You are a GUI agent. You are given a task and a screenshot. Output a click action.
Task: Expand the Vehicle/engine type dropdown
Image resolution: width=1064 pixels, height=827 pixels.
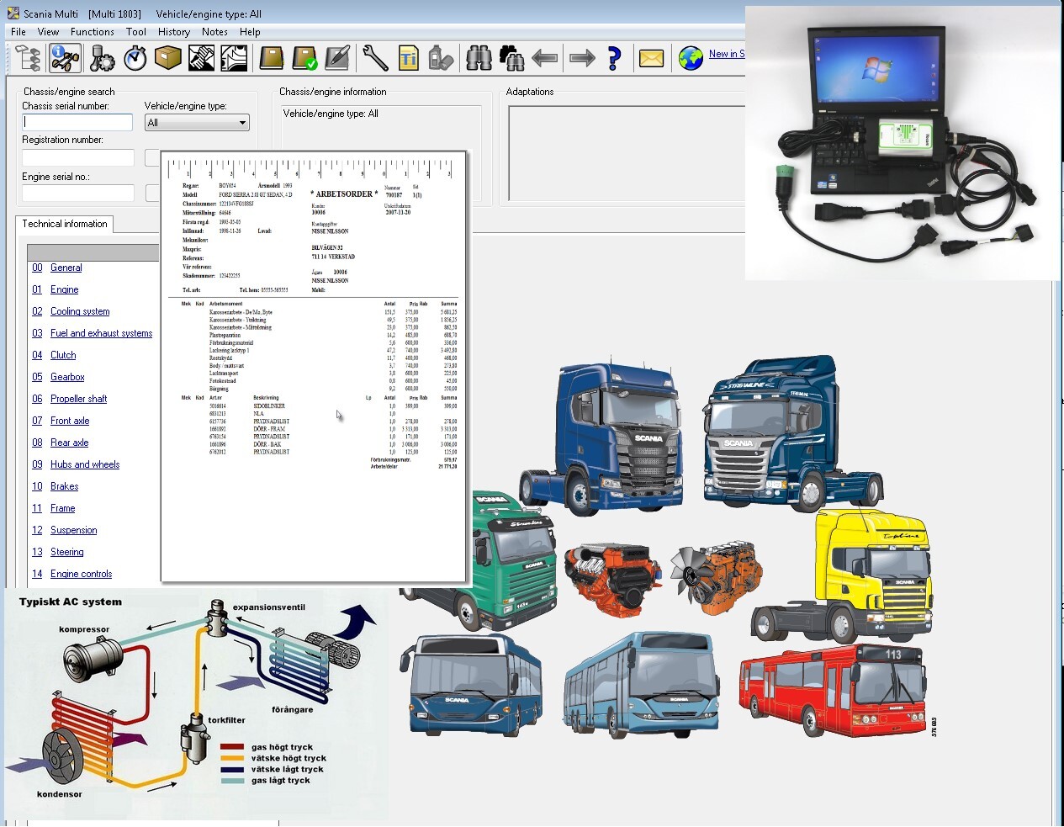pyautogui.click(x=197, y=123)
